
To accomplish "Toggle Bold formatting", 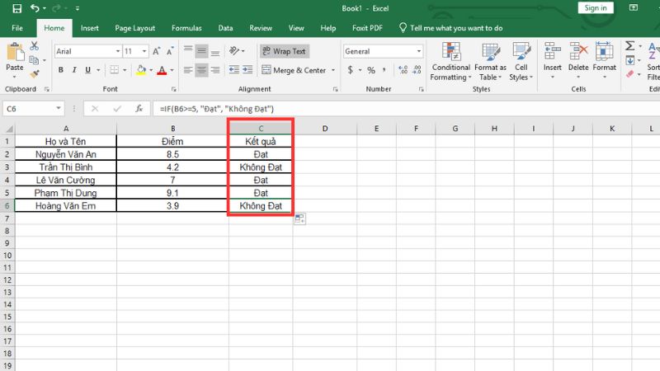I will coord(61,70).
